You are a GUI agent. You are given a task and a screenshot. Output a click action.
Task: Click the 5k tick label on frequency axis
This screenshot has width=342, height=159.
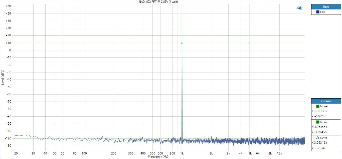[250, 153]
